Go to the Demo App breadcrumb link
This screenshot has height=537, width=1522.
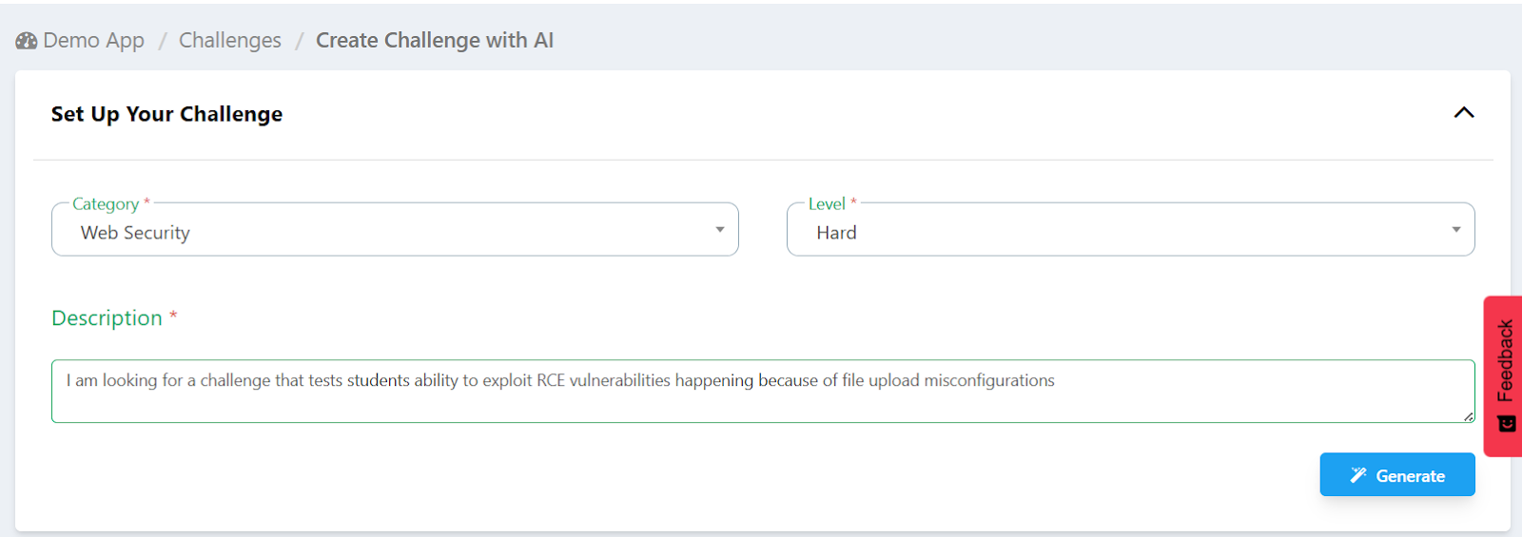click(x=93, y=41)
